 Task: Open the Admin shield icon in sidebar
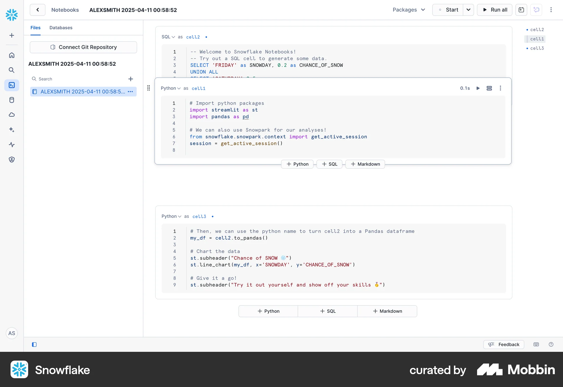(x=12, y=159)
